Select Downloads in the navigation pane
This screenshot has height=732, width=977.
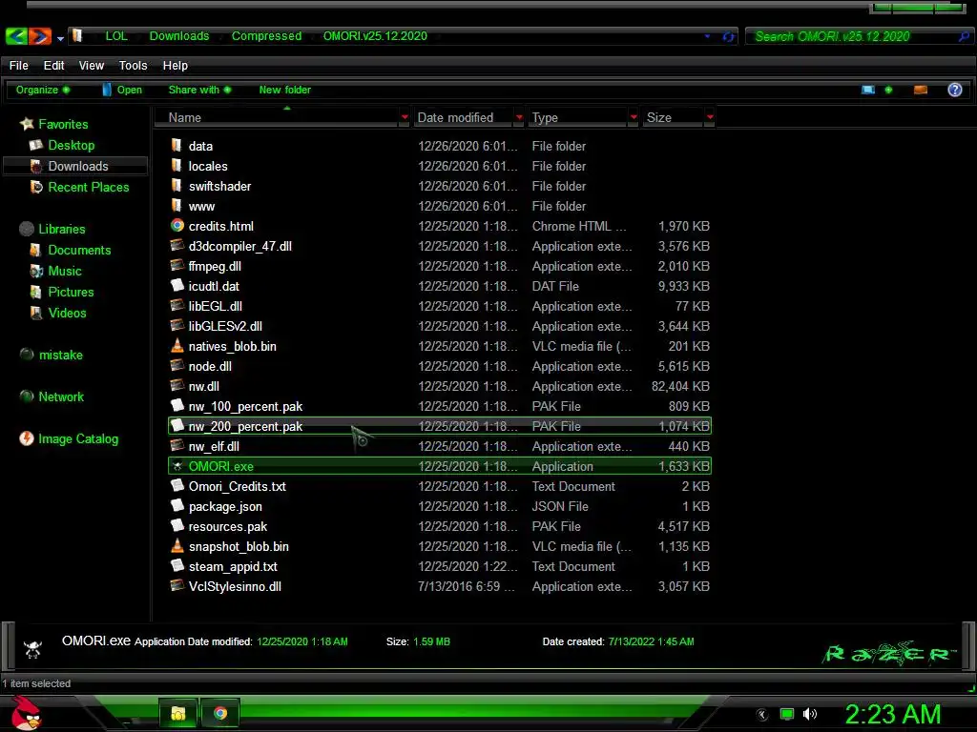pos(75,166)
